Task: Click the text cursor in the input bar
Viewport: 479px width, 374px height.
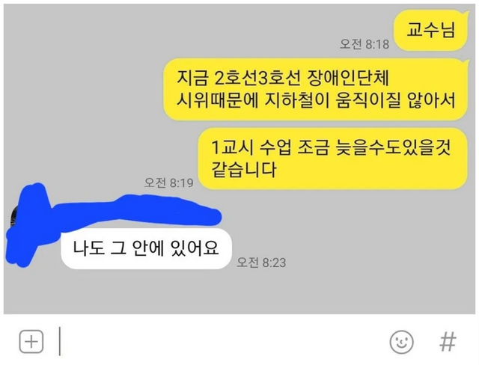Action: click(60, 341)
